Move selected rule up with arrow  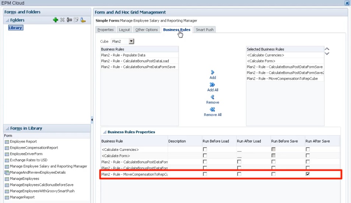tap(327, 49)
